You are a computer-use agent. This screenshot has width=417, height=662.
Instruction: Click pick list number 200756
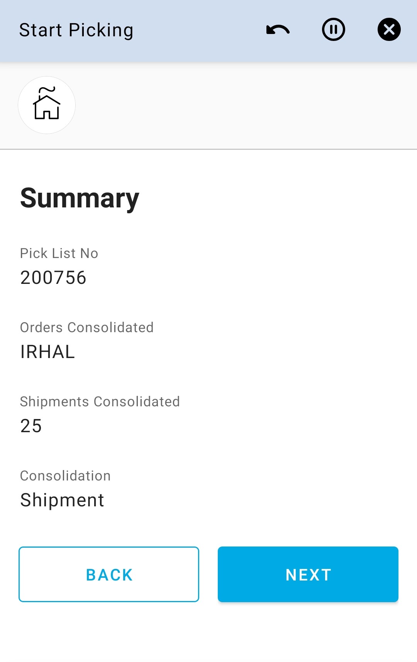(53, 278)
